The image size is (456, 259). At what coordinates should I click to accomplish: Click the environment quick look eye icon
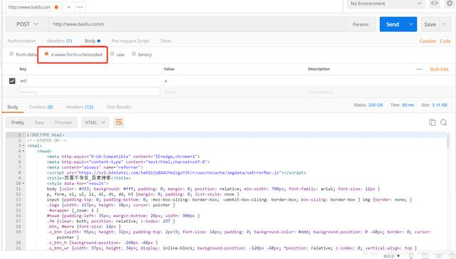pos(435,3)
